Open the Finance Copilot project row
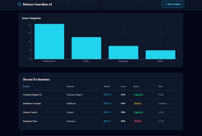Viewport: 202px width, 136px height. point(101,112)
